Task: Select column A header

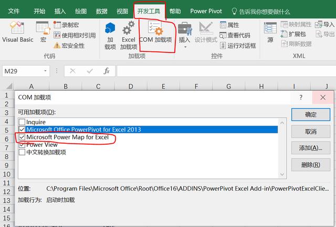Action: (31, 87)
